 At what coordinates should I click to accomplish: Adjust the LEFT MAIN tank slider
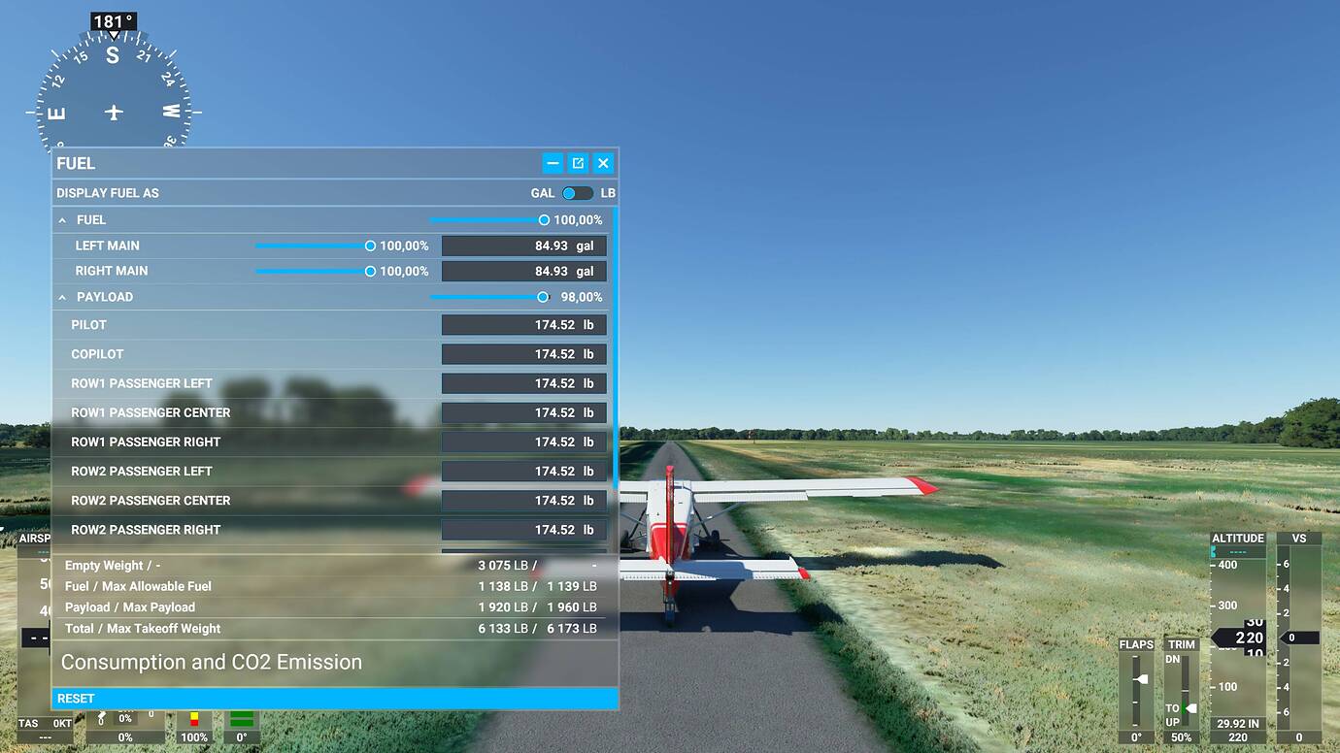click(315, 246)
